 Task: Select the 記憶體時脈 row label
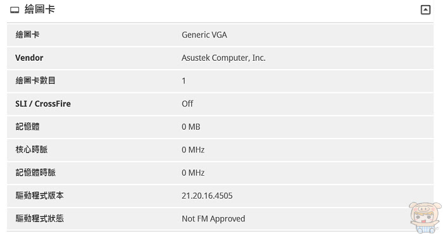tap(35, 172)
